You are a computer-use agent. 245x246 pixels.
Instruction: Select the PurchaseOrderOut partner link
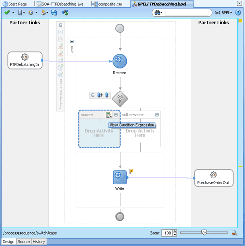(x=214, y=178)
